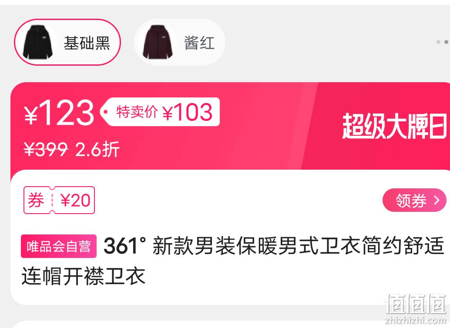Tap the black hoodie thumbnail image
This screenshot has height=328, width=450.
37,42
